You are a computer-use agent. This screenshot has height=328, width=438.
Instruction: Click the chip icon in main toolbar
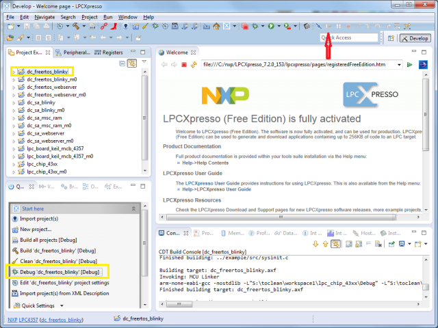[x=307, y=26]
